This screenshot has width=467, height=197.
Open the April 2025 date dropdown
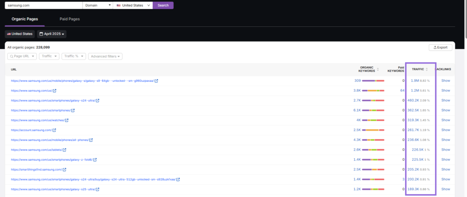[52, 34]
